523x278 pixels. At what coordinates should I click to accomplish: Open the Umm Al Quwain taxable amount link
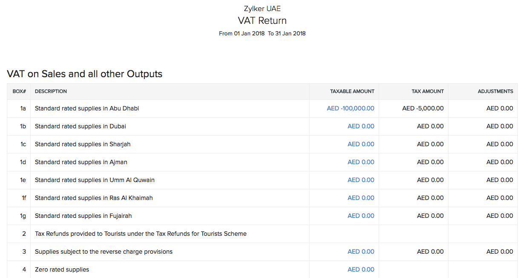361,180
